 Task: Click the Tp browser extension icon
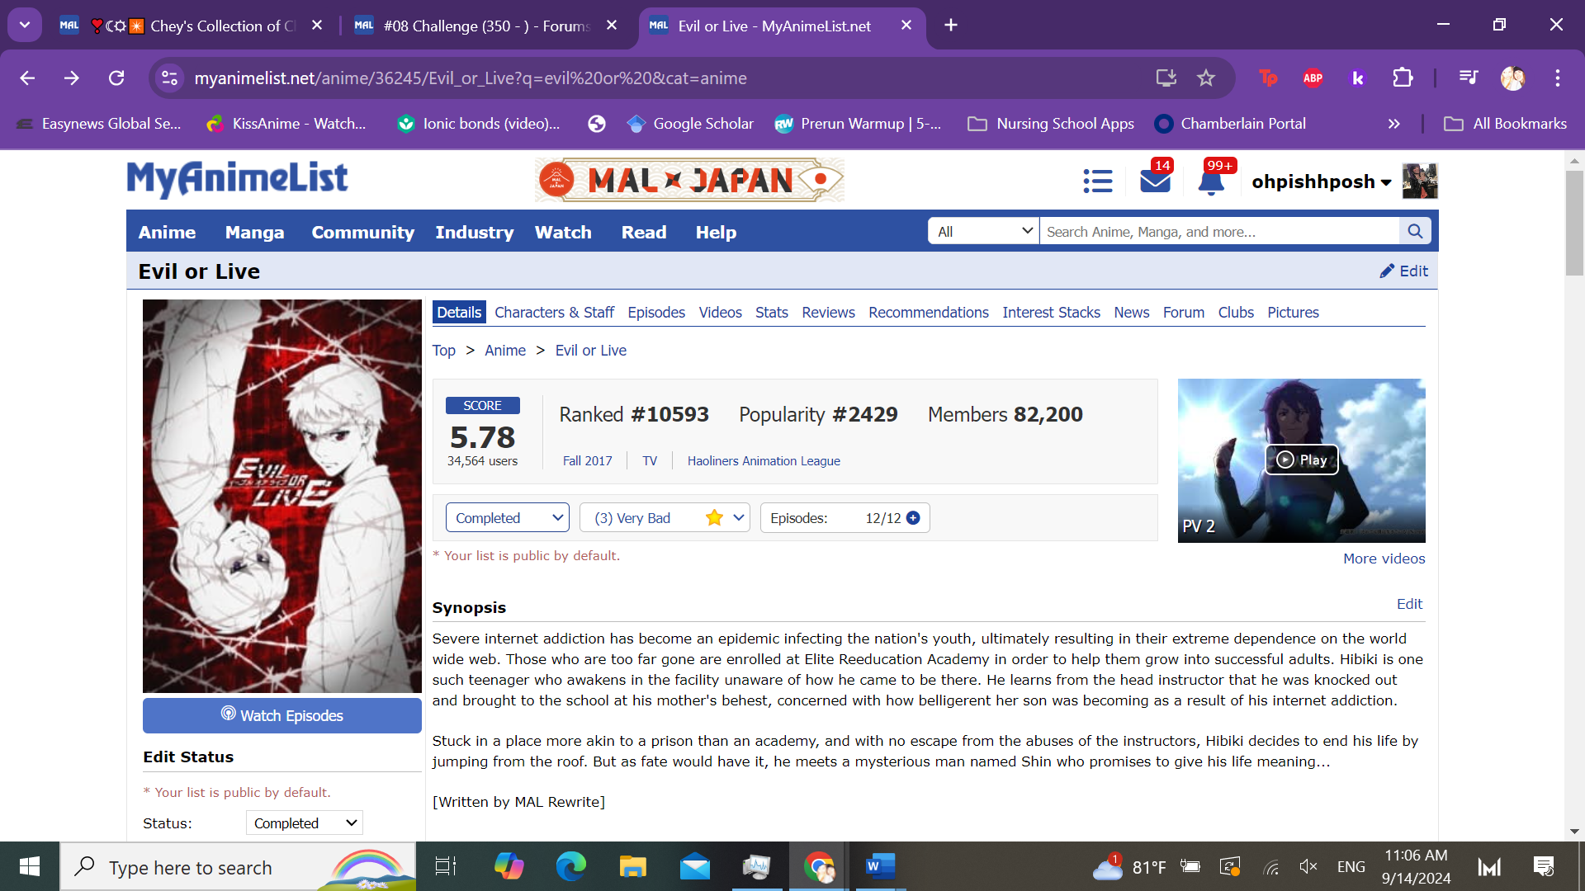[1268, 78]
